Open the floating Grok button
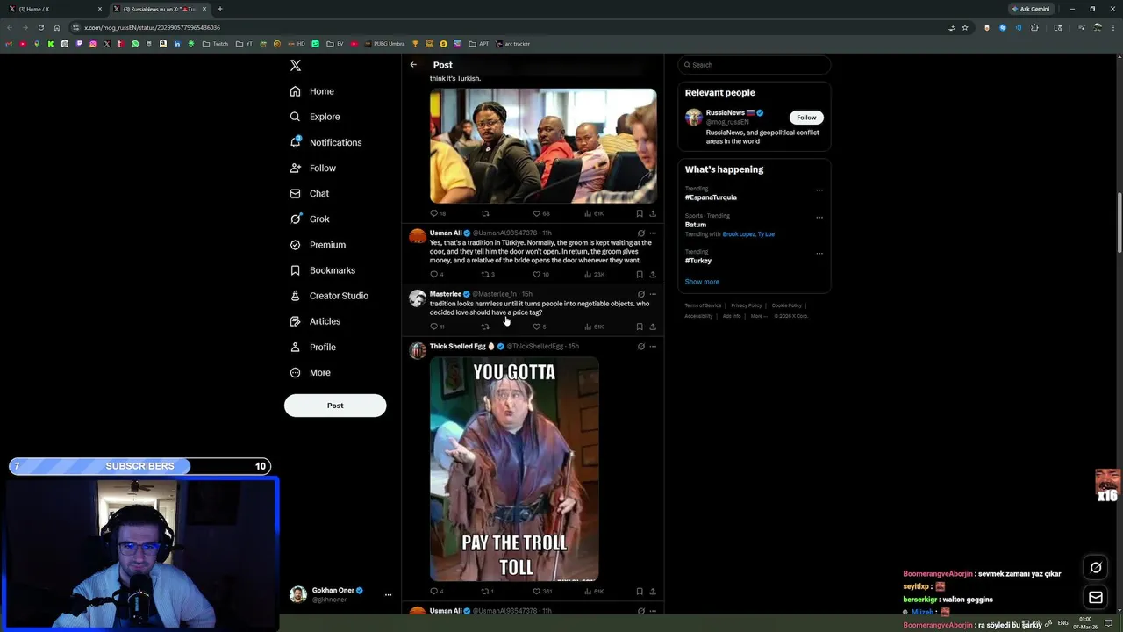 tap(1096, 568)
